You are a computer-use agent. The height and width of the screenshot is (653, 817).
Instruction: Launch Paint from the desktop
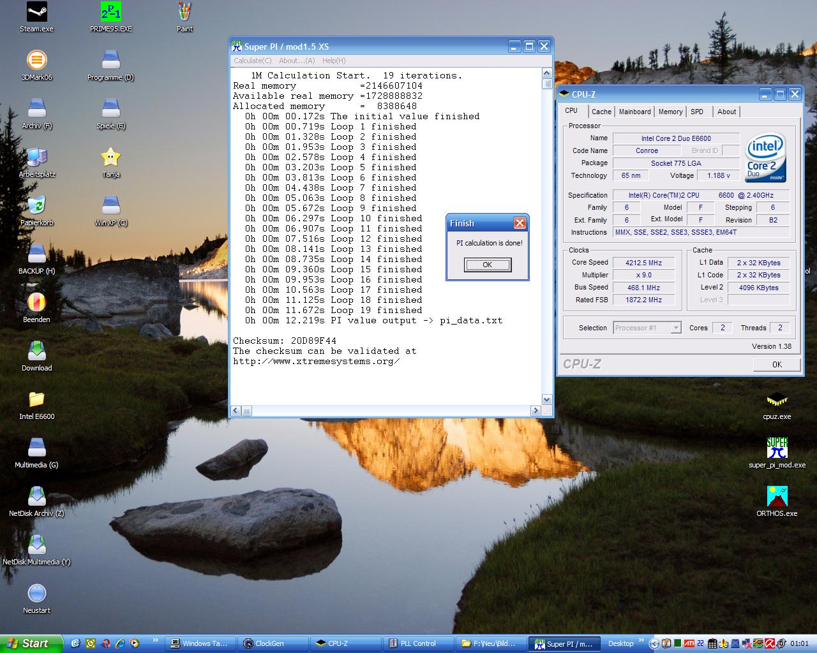click(184, 17)
